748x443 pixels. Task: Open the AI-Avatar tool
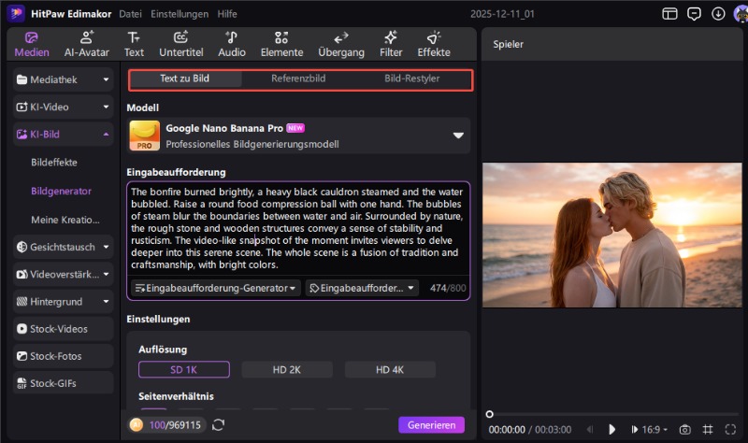[x=87, y=44]
